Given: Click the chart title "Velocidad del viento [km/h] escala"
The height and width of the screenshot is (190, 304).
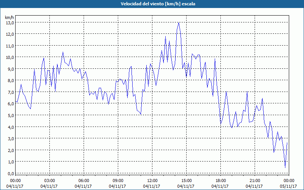Looking at the screenshot, I should click(158, 4).
